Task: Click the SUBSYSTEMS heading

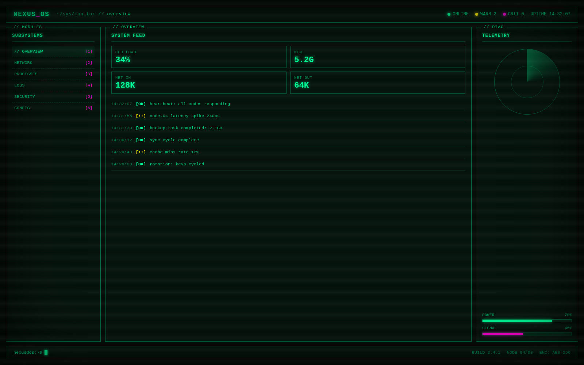Action: 27,36
